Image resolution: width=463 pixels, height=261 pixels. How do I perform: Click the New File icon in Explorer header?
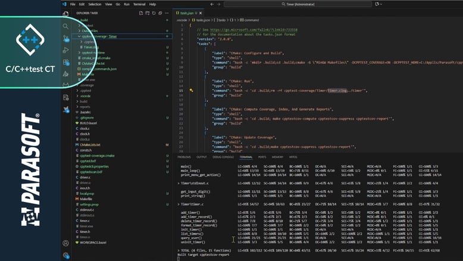[141, 13]
